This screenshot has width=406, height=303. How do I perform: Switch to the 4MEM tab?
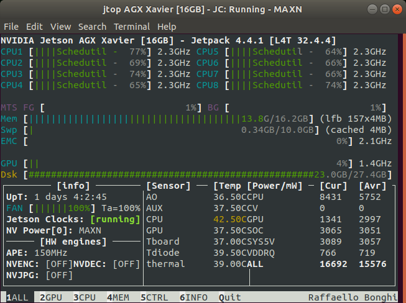(118, 297)
